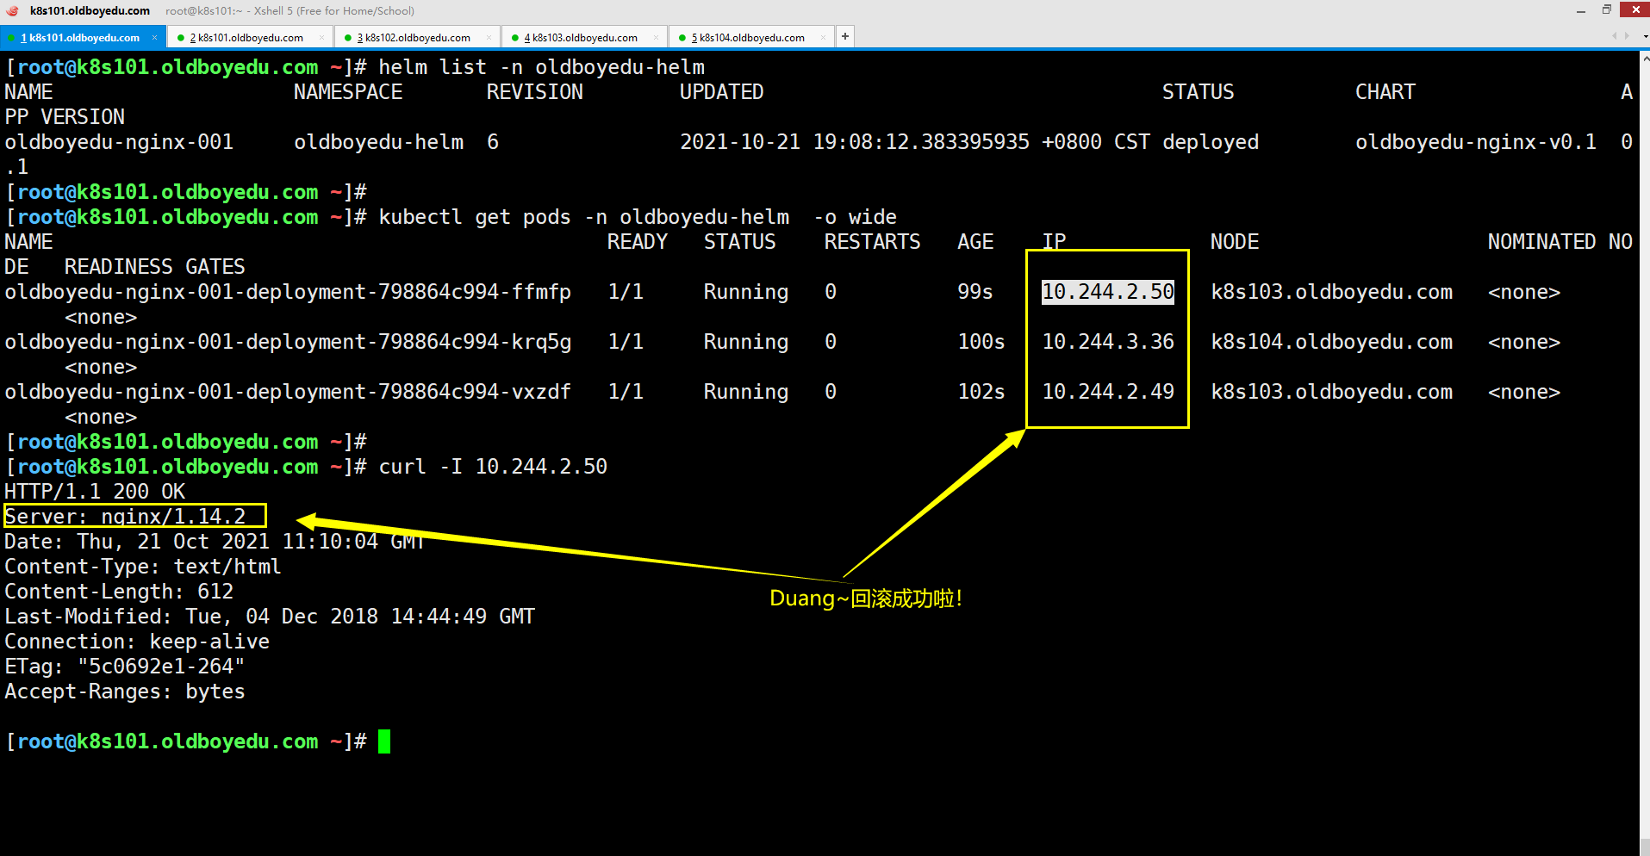Close the first k8s101.oldboyedu.com tab

[155, 38]
